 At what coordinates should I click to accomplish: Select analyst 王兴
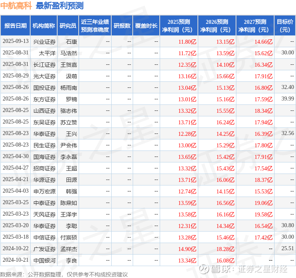(72, 134)
